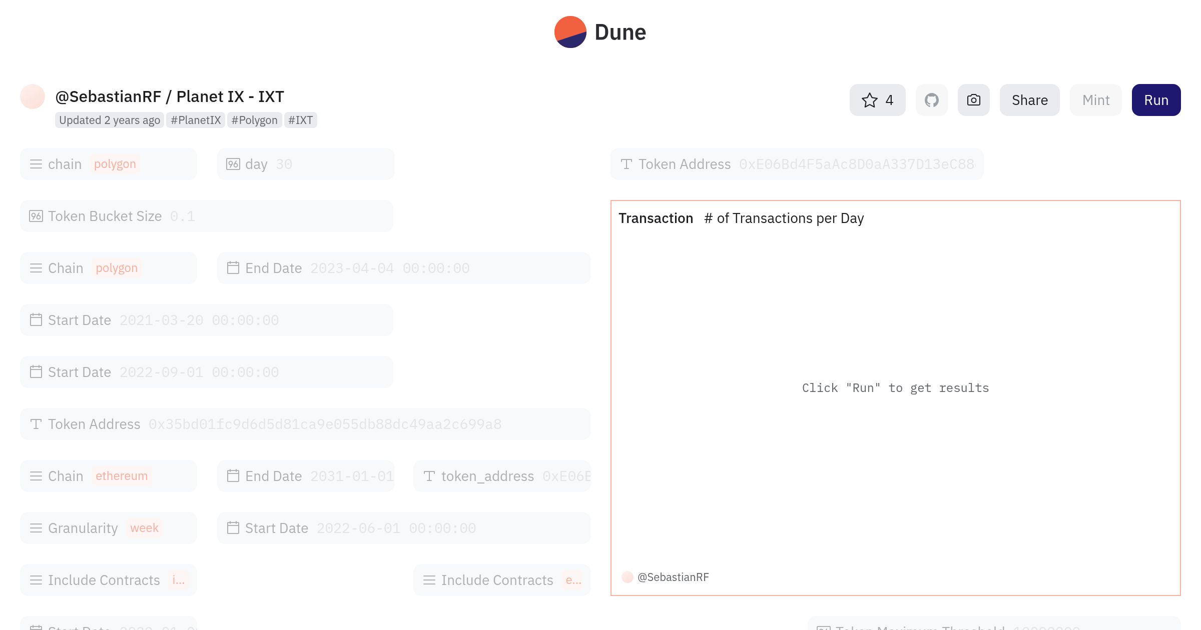Screen dimensions: 1201x630
Task: Open the right Include Contracts dropdown
Action: [x=502, y=580]
